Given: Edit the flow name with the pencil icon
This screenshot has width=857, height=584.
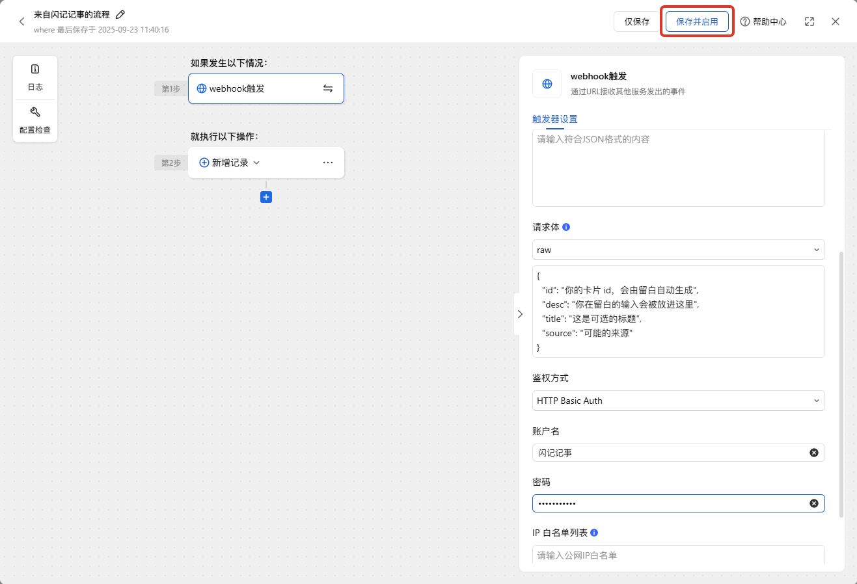Looking at the screenshot, I should point(120,14).
